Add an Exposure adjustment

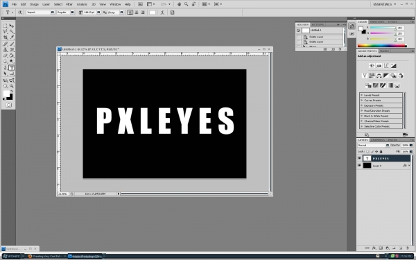[x=393, y=66]
